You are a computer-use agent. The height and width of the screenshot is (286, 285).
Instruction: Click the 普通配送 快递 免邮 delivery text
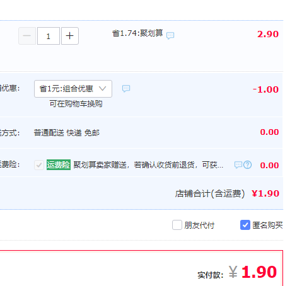point(67,133)
